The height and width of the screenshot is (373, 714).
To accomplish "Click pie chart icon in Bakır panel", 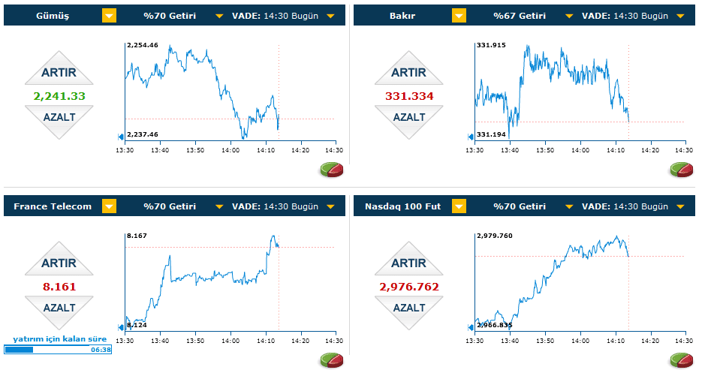I will 681,169.
